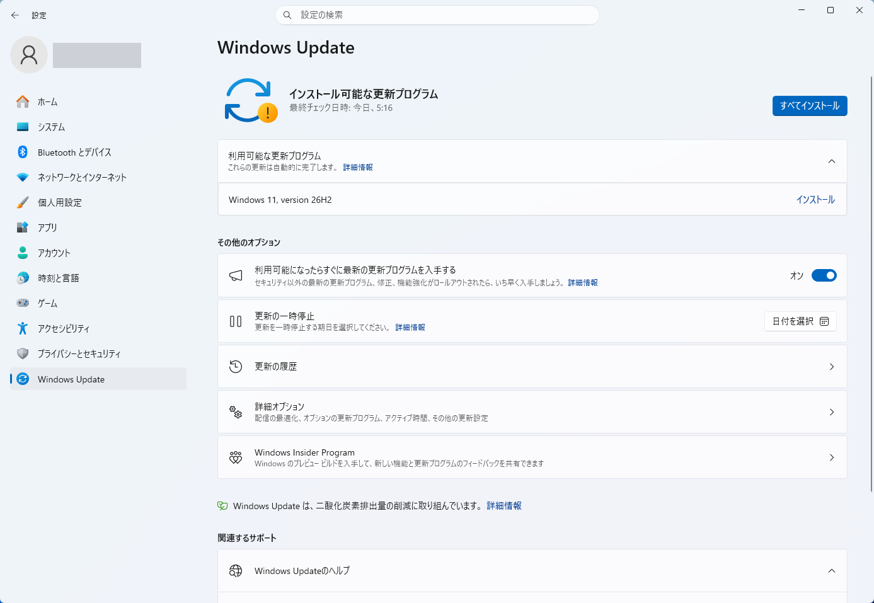
Task: Click the search magnifier icon
Action: tap(287, 15)
